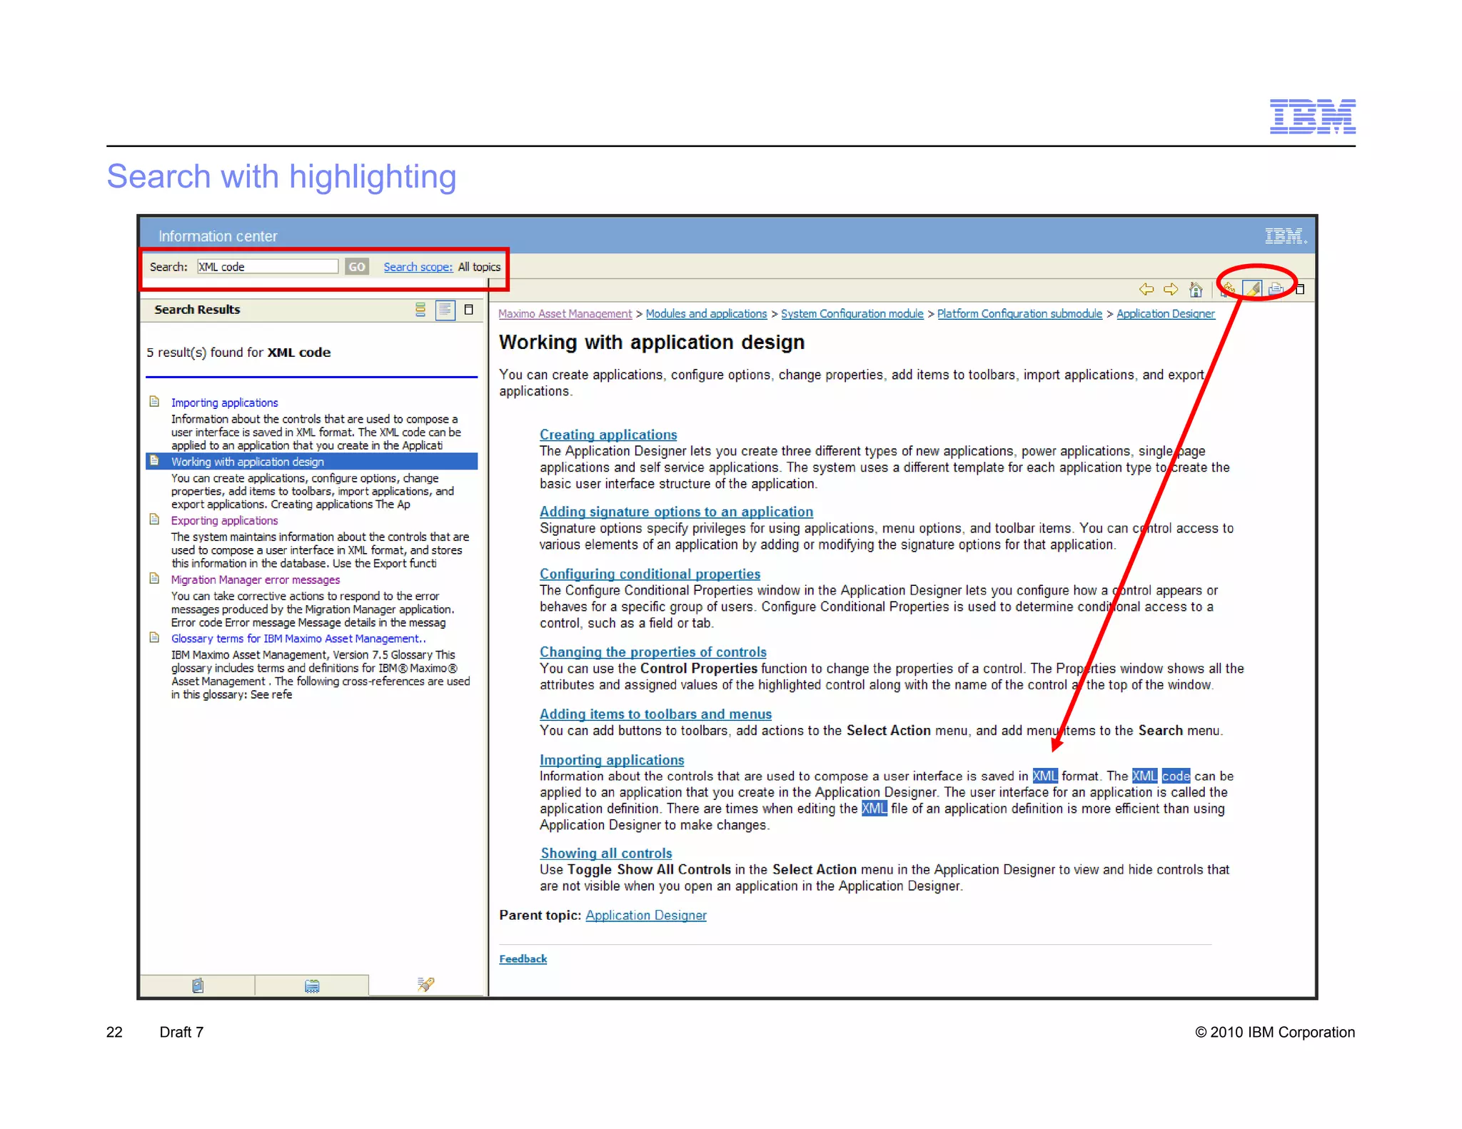The image size is (1462, 1129).
Task: Follow System Configuration module breadcrumb
Action: coord(852,314)
